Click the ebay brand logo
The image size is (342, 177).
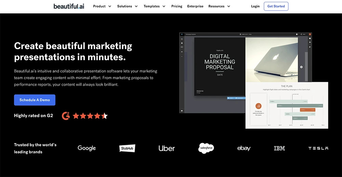244,148
